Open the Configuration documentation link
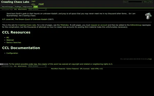Image resolution: width=154 pixels, height=96 pixels. click(12, 53)
